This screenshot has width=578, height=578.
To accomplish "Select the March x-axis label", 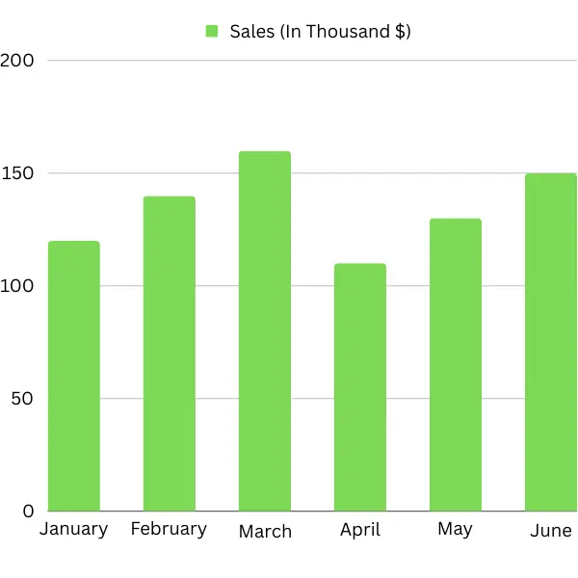I will (265, 532).
